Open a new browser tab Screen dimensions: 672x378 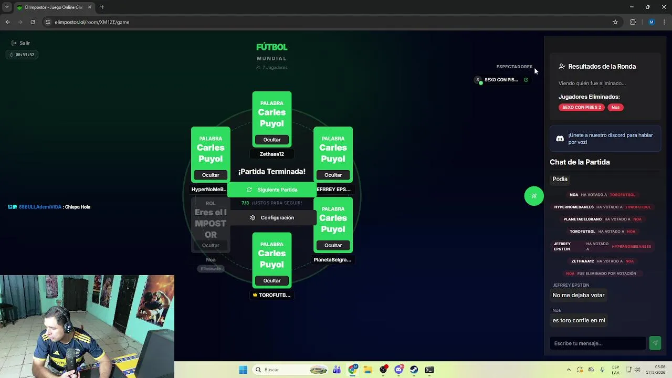tap(102, 7)
